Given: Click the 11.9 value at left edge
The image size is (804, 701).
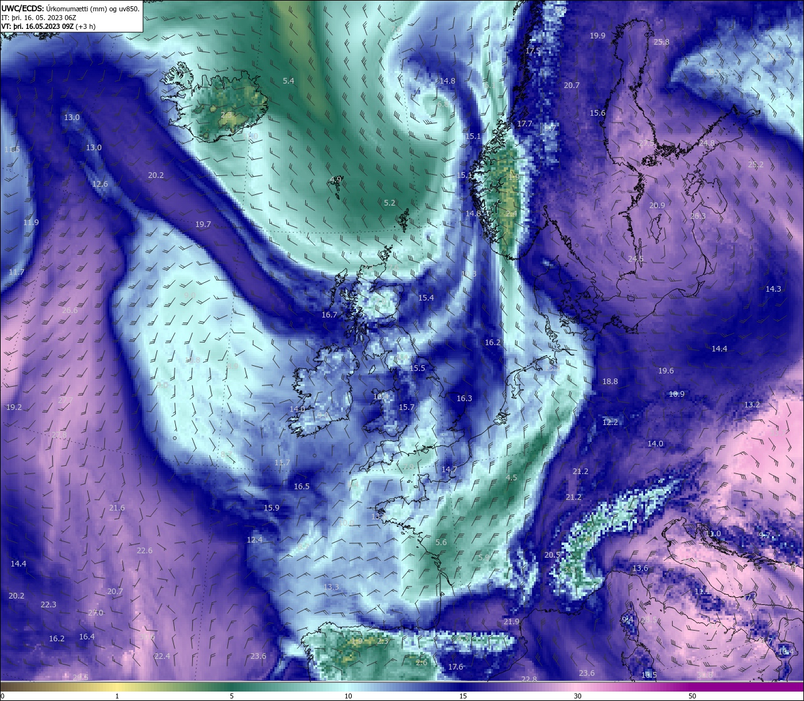Looking at the screenshot, I should (31, 223).
